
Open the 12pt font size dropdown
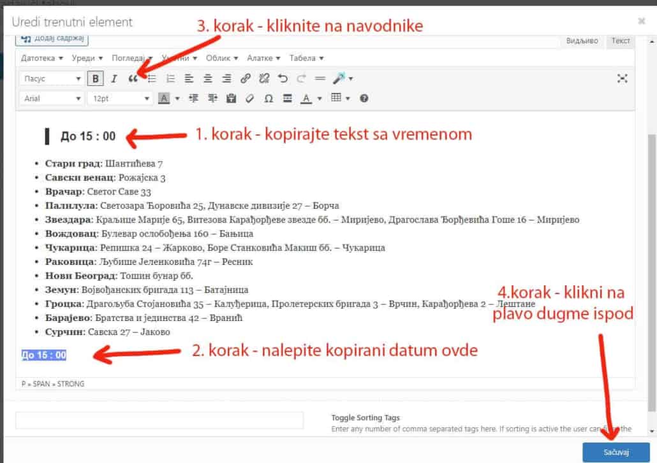(120, 98)
